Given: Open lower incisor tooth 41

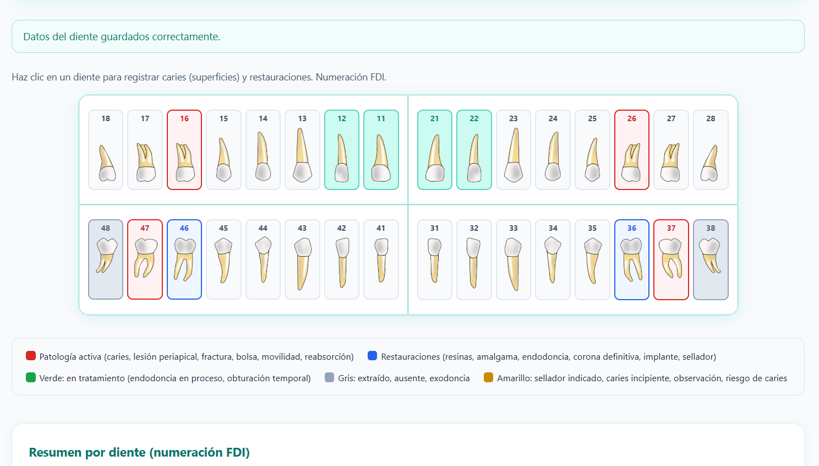Looking at the screenshot, I should [381, 259].
